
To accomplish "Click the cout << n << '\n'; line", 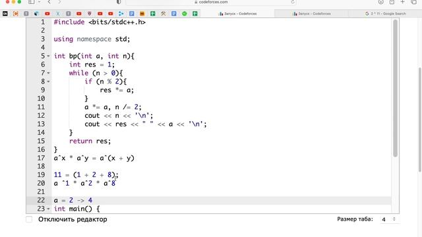I will (119, 116).
